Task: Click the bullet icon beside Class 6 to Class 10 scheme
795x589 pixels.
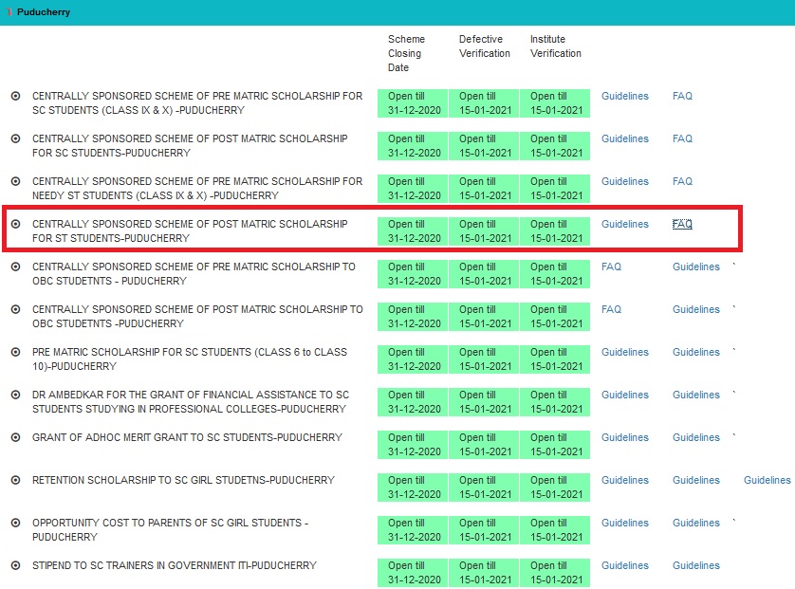Action: click(16, 351)
